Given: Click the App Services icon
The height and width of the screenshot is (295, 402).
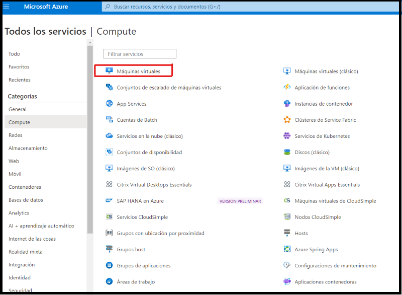Looking at the screenshot, I should (109, 103).
